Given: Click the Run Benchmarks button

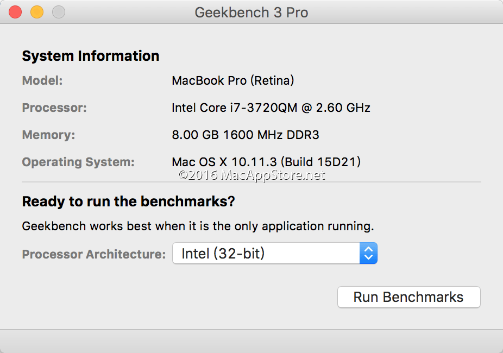Looking at the screenshot, I should tap(408, 297).
